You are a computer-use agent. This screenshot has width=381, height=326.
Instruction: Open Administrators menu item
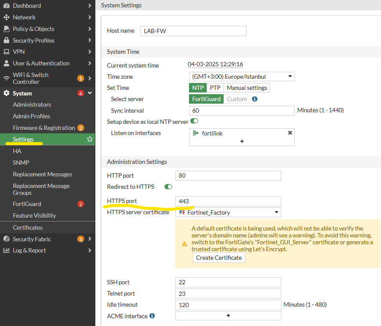pyautogui.click(x=48, y=105)
